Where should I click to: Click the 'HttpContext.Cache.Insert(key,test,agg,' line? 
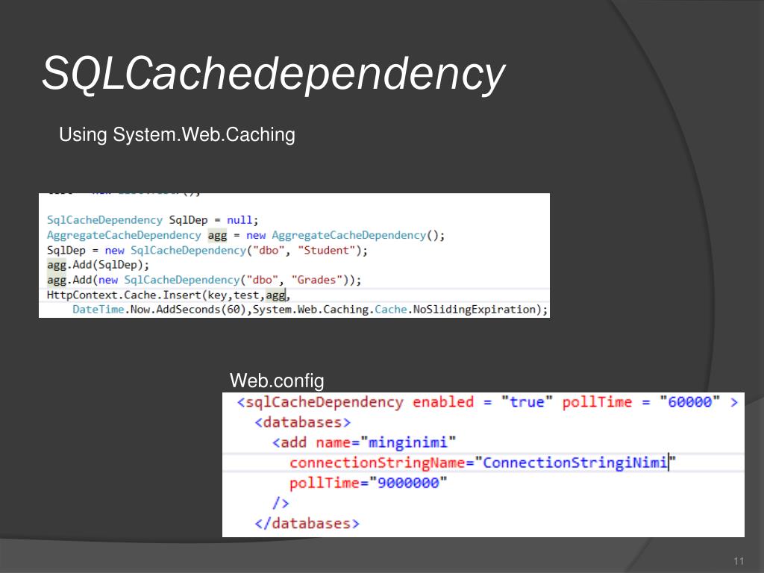(x=169, y=295)
